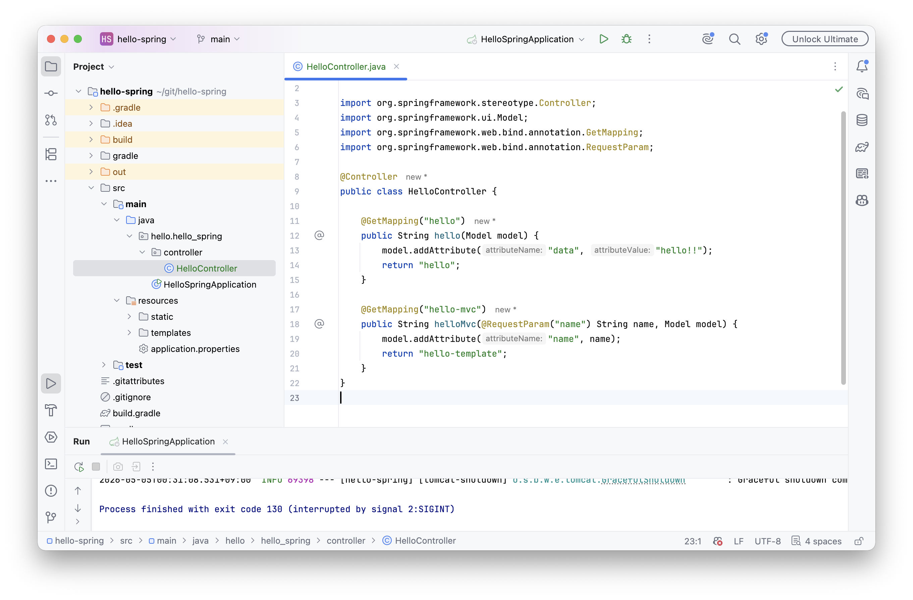This screenshot has height=600, width=913.
Task: Click the gutter mapping icon on line 18
Action: pyautogui.click(x=319, y=324)
